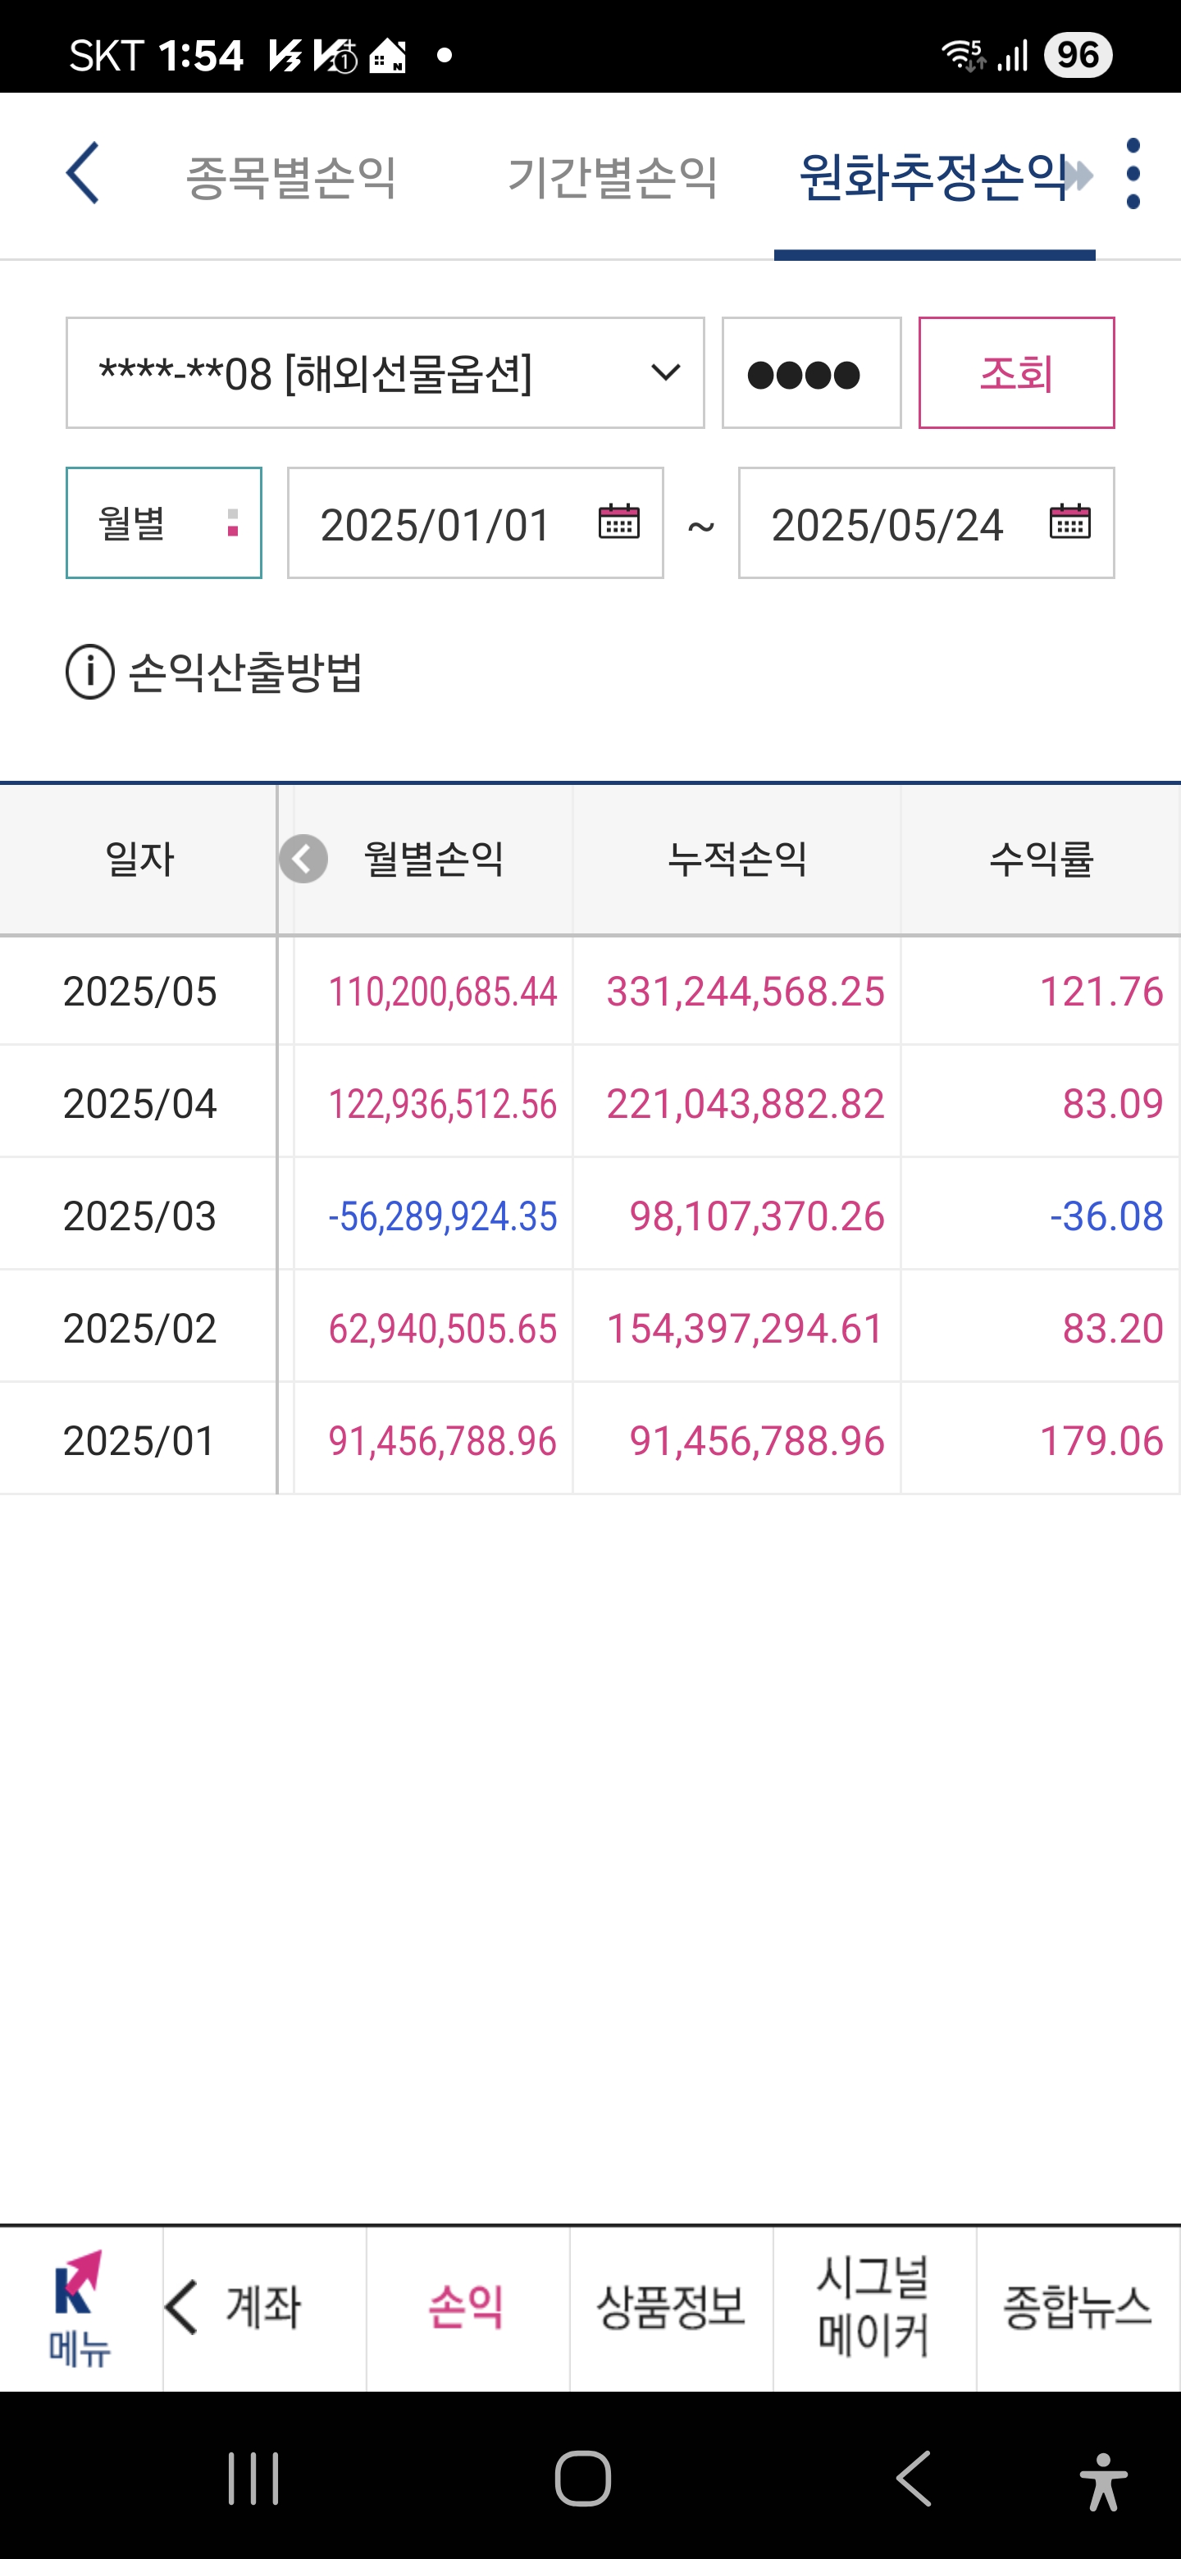Tap the Android recent apps button

253,2479
